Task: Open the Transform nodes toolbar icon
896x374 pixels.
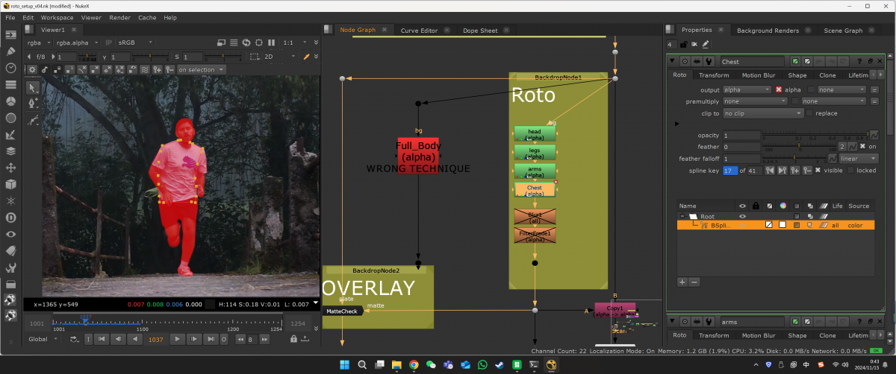Action: point(11,167)
